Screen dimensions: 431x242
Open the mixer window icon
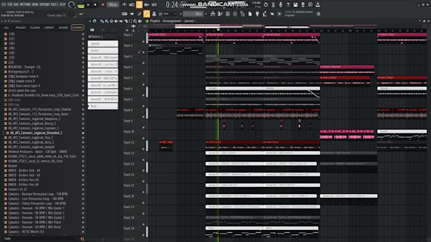[235, 14]
